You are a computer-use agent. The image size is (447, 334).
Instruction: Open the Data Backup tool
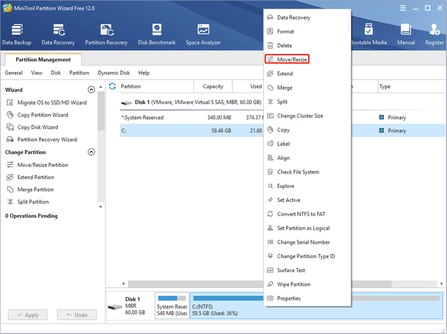pyautogui.click(x=17, y=35)
